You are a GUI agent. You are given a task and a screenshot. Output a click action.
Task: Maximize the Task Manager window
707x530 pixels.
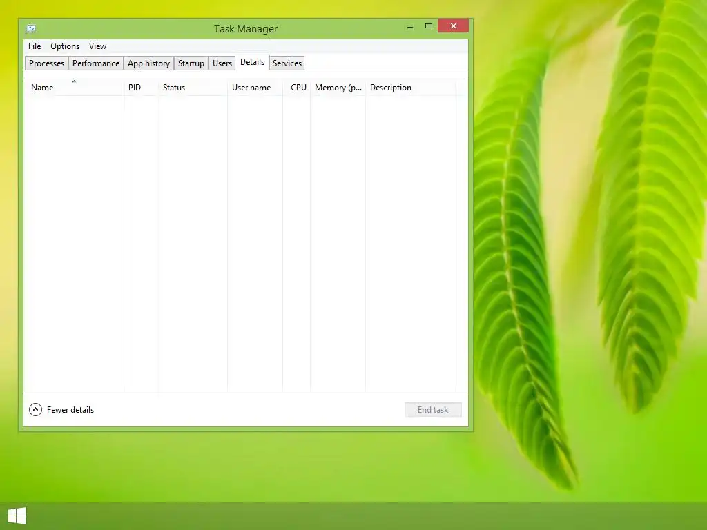429,26
